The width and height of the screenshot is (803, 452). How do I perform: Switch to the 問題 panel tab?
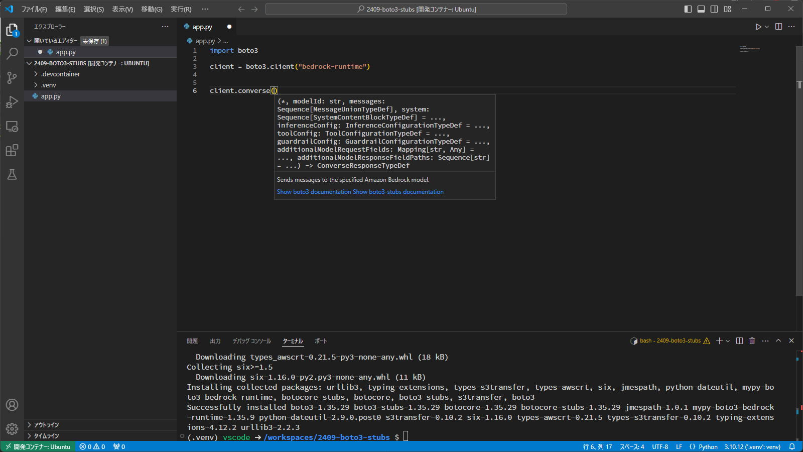click(192, 341)
